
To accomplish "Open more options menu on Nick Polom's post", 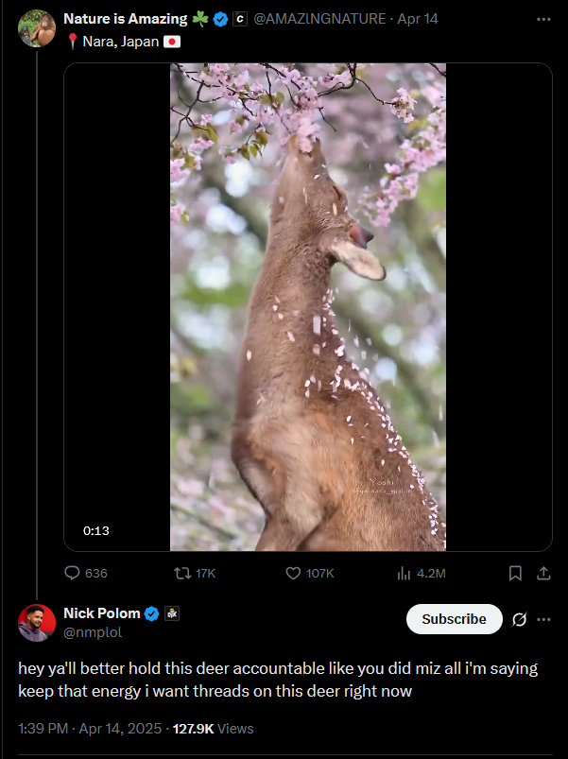I will pyautogui.click(x=543, y=619).
